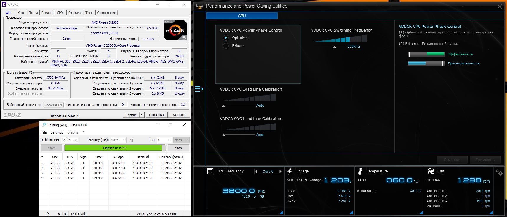Click the 300kHz switching frequency value

354,46
